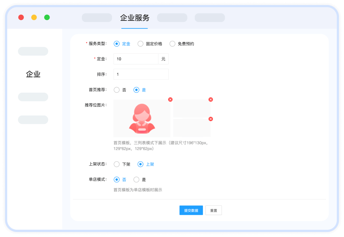Submit the form with 提交数据
This screenshot has width=344, height=237.
click(191, 210)
